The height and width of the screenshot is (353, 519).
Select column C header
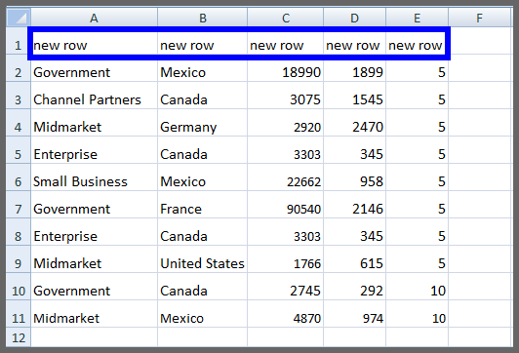click(x=285, y=18)
